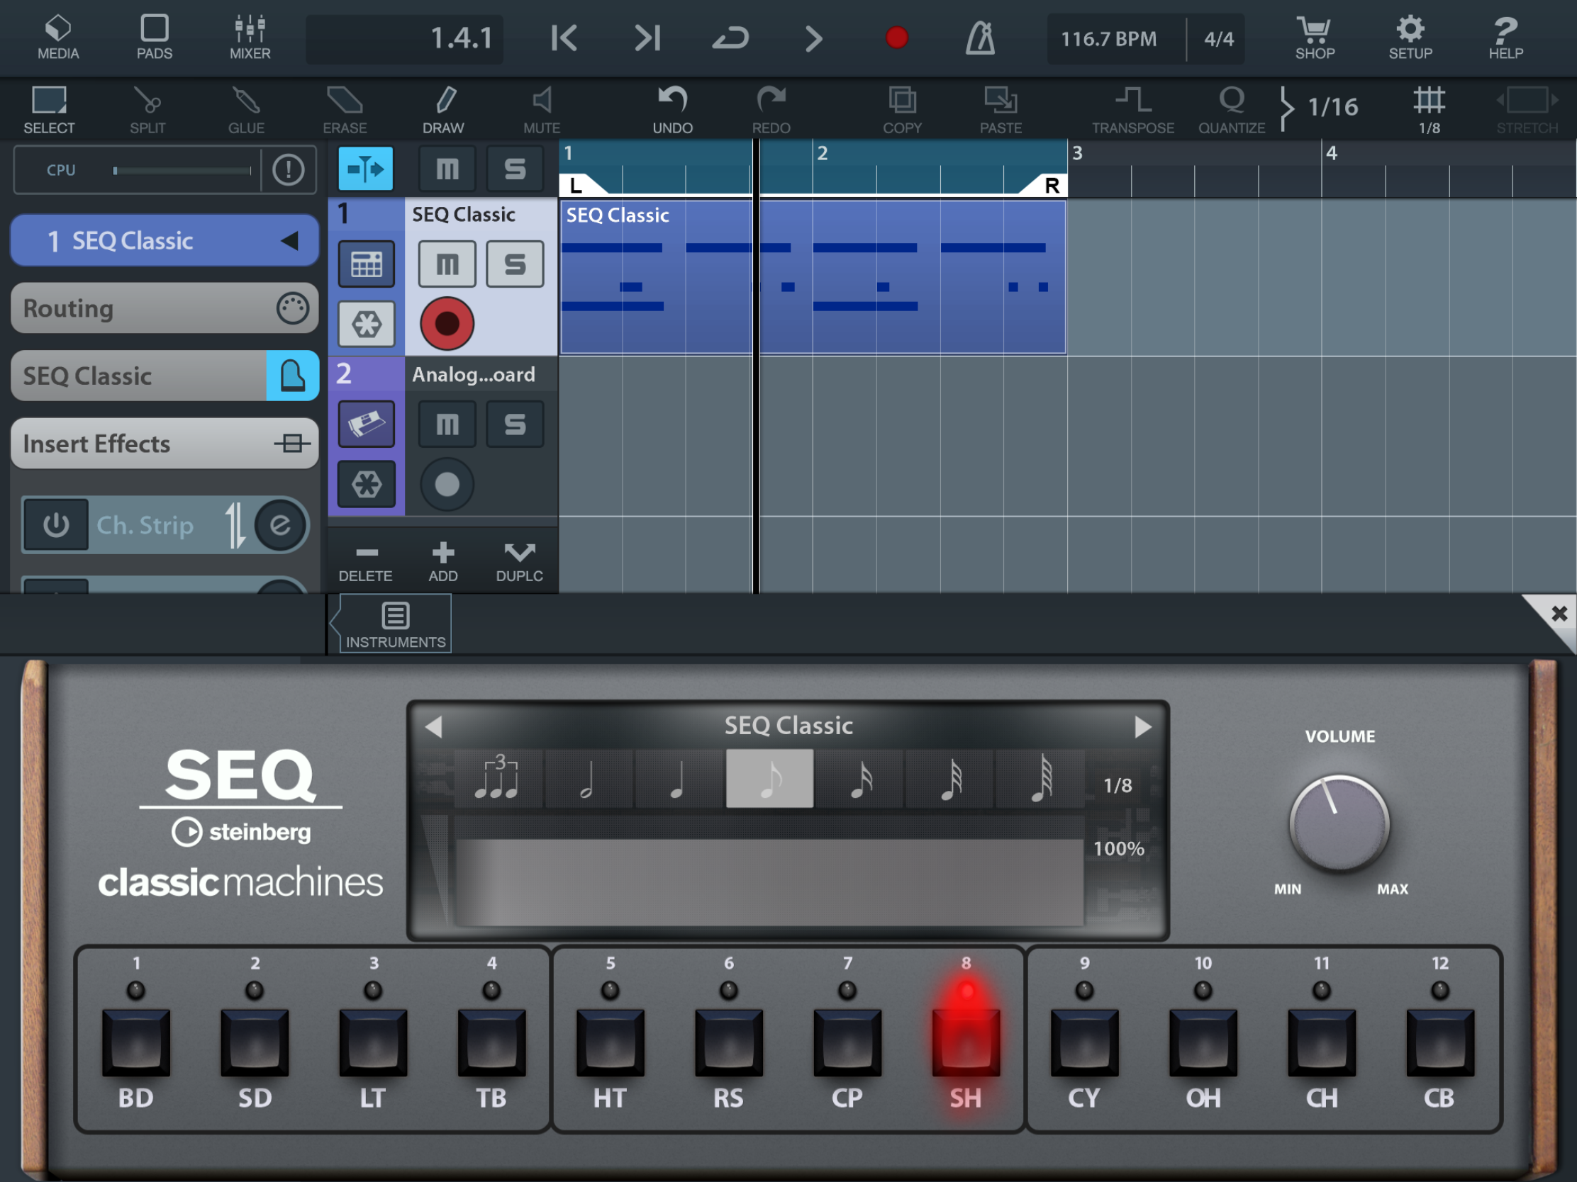
Task: Adjust the VOLUME knob
Action: click(x=1339, y=823)
